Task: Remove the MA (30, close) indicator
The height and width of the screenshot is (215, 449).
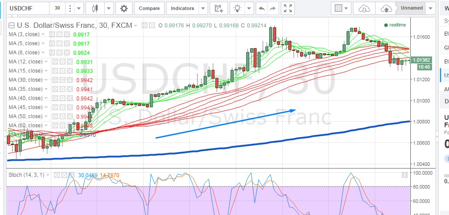Action: click(x=69, y=80)
